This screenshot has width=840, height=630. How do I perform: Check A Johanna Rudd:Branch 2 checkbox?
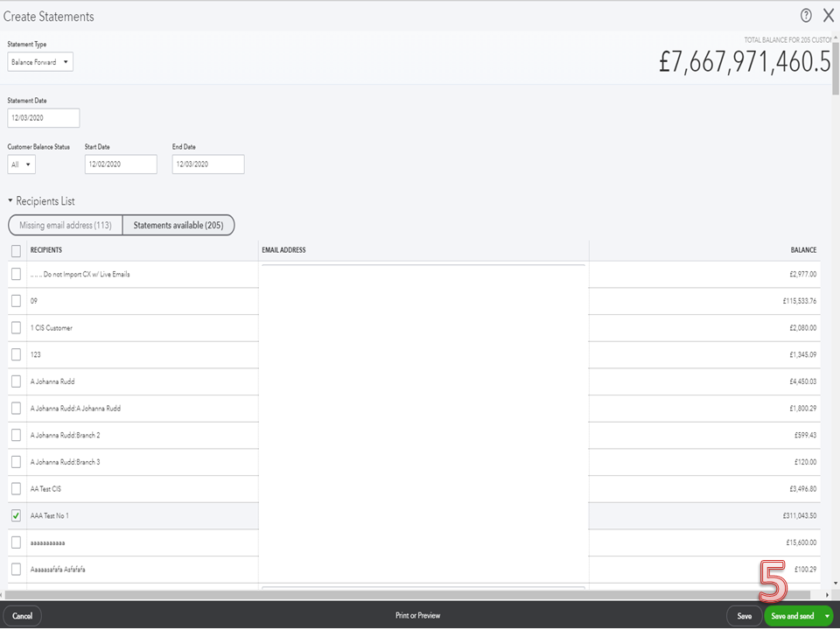(16, 435)
